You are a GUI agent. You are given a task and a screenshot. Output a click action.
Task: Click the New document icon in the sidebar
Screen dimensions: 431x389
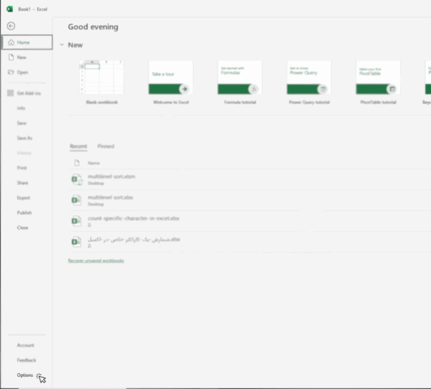point(11,57)
